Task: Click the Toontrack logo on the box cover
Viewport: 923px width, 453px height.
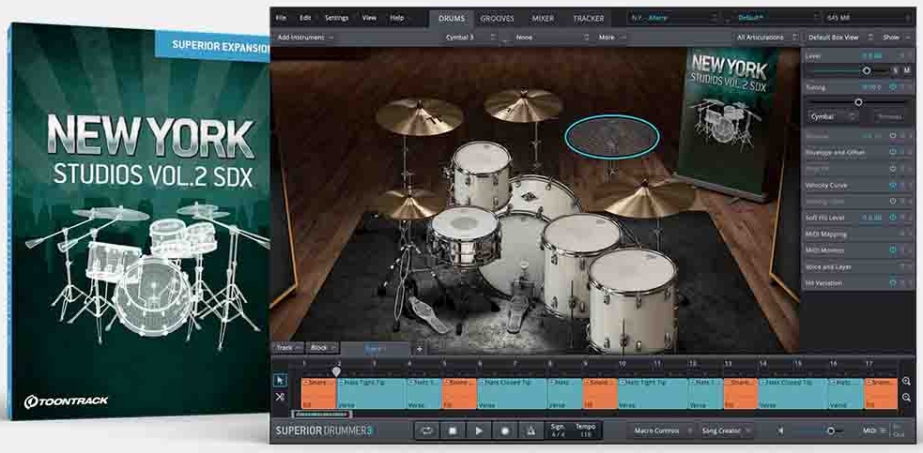Action: 67,401
